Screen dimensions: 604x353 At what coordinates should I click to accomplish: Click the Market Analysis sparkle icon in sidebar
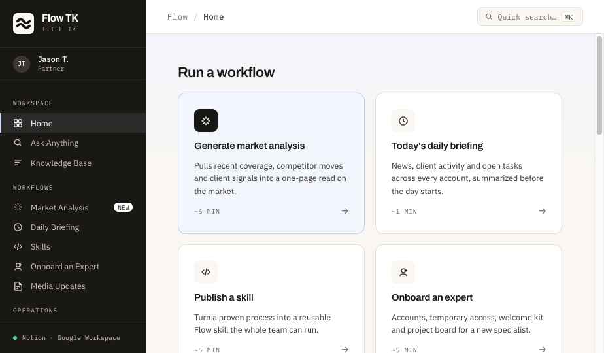(18, 207)
